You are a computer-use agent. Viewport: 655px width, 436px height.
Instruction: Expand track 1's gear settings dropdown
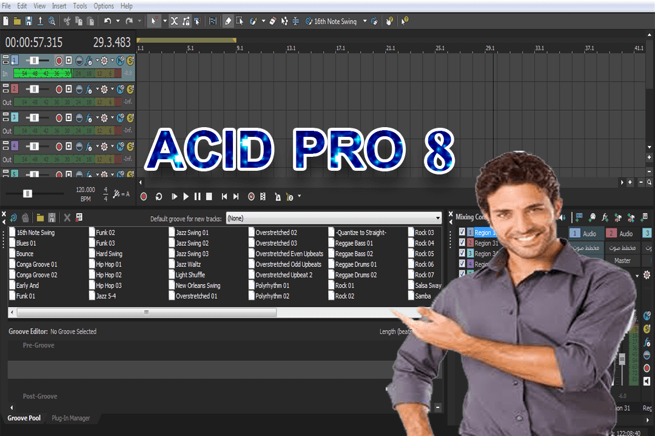112,60
